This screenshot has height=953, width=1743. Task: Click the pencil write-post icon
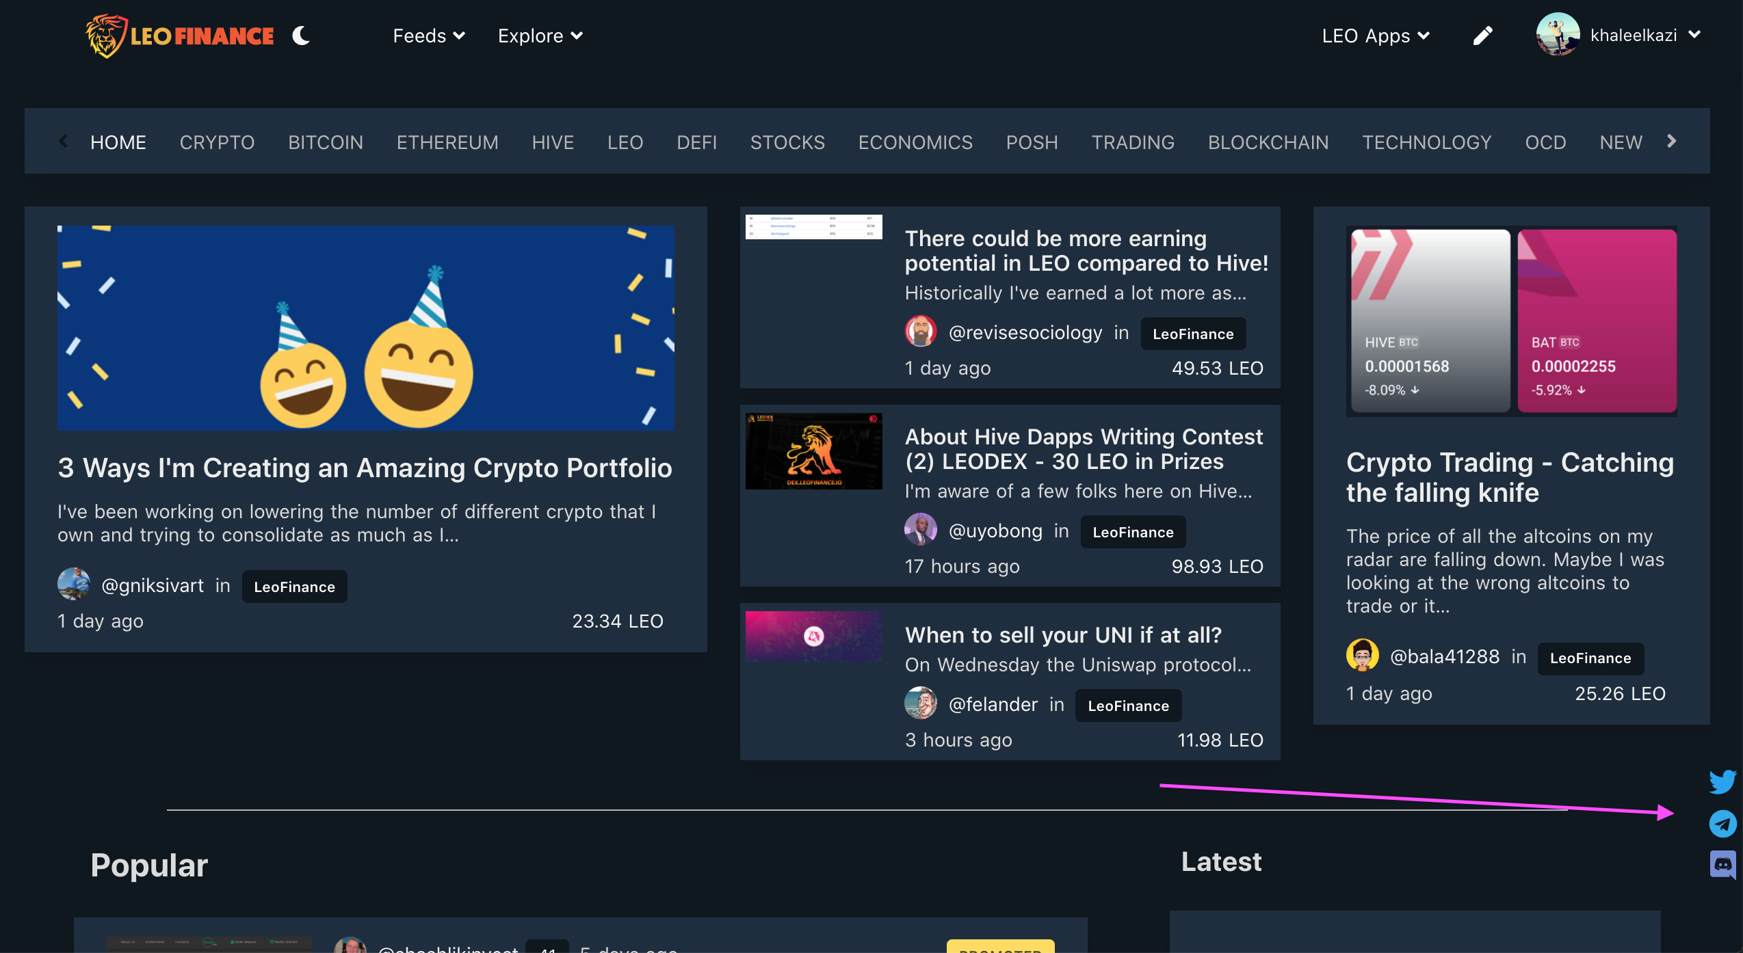[x=1482, y=36]
